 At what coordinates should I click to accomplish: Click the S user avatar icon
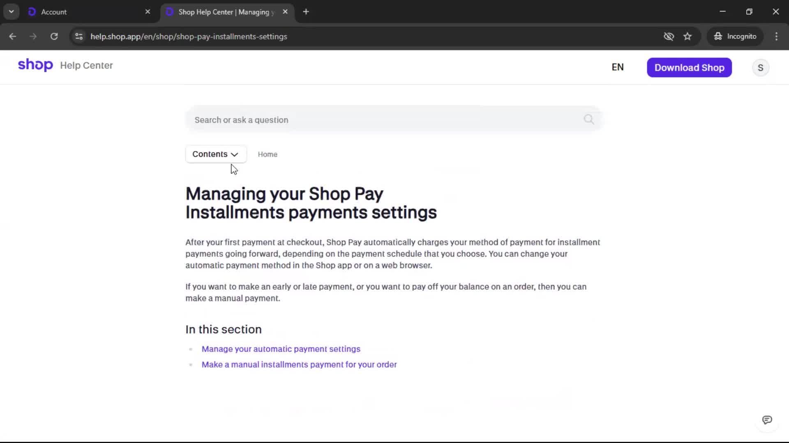pyautogui.click(x=760, y=68)
